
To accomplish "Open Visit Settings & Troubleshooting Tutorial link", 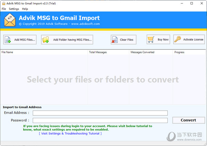I will click(x=70, y=134).
